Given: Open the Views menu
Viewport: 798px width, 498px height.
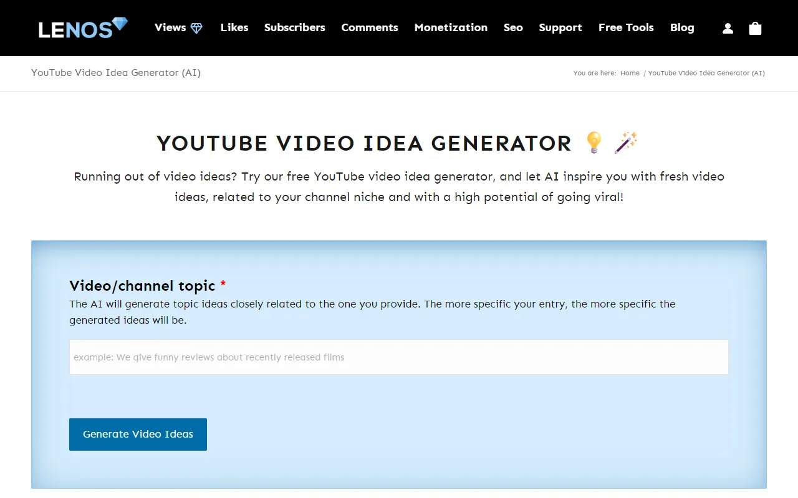Looking at the screenshot, I should (x=170, y=27).
